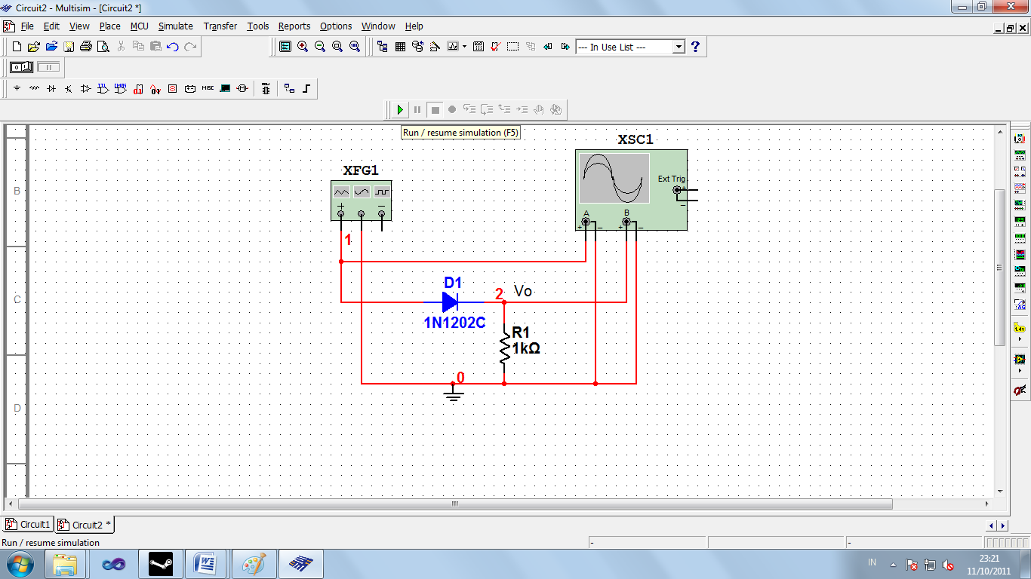Open the In Use List dropdown
Image resolution: width=1031 pixels, height=579 pixels.
pos(677,47)
